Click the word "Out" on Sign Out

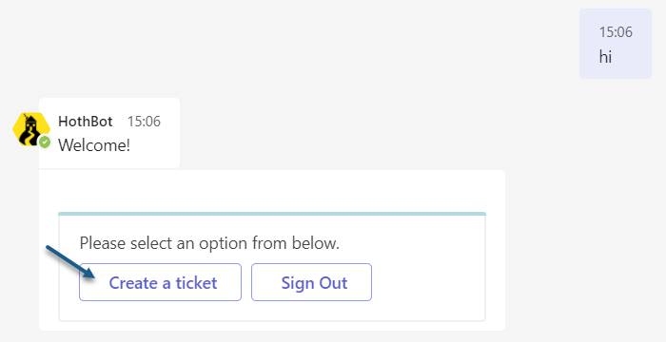[x=333, y=282]
